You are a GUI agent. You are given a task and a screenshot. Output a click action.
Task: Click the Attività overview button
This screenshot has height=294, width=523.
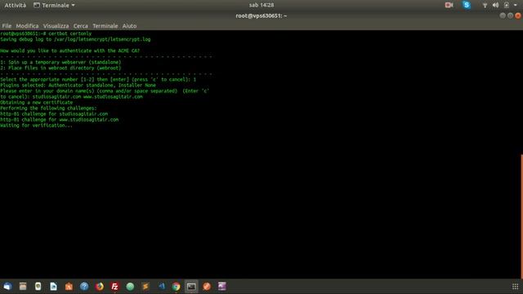pyautogui.click(x=15, y=6)
